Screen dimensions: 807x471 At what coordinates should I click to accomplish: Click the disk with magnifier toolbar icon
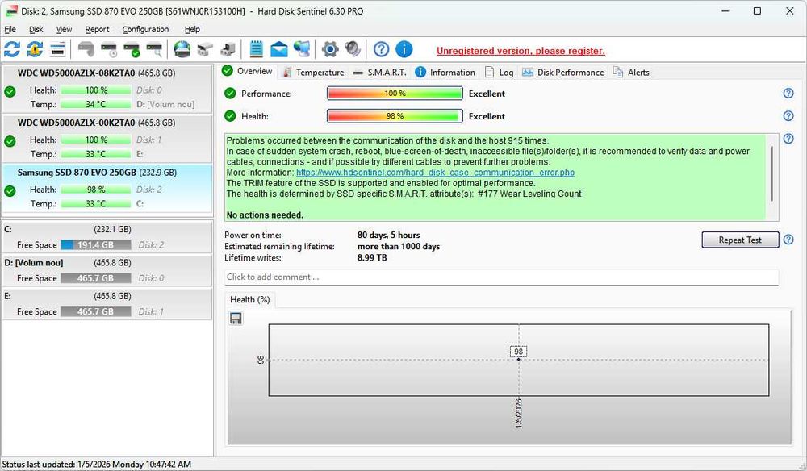[x=154, y=49]
